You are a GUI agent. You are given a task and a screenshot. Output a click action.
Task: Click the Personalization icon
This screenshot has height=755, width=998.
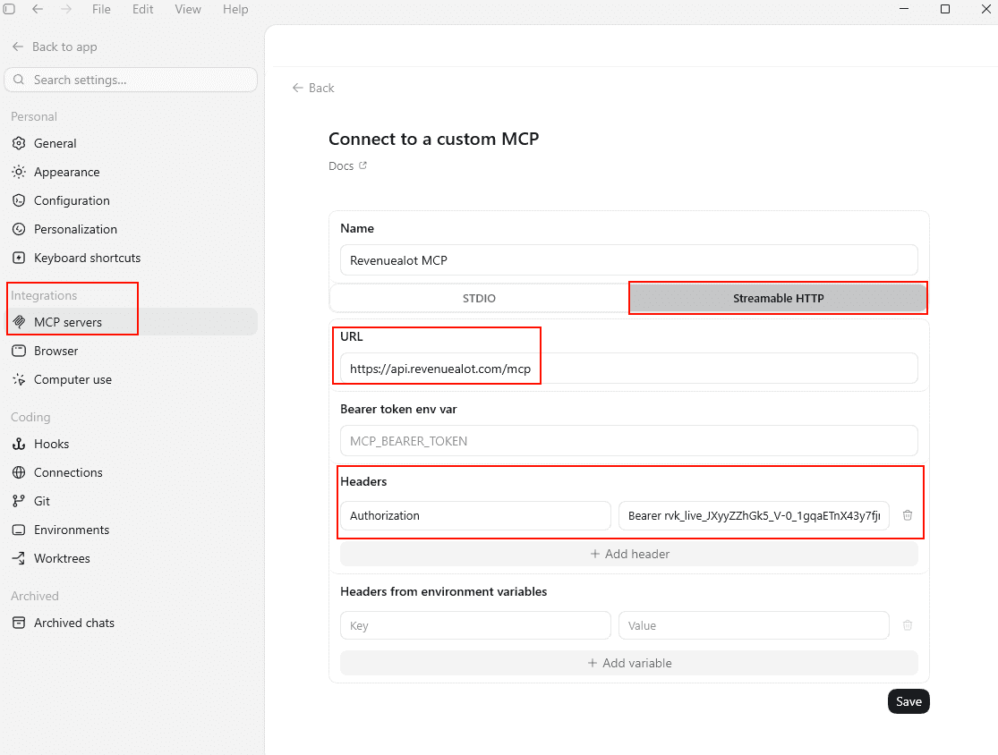tap(19, 229)
